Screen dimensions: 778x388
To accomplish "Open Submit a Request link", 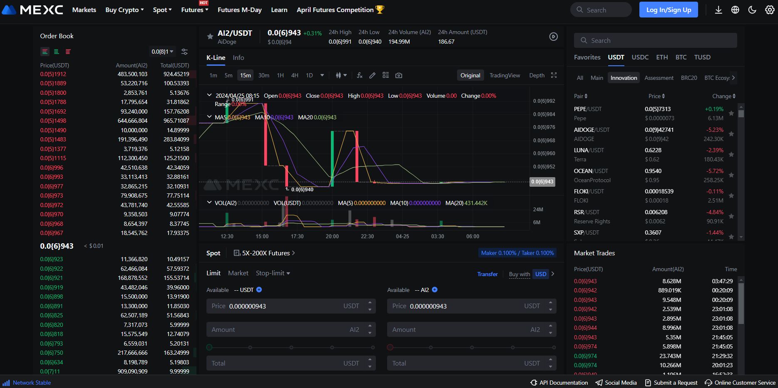I will point(671,383).
